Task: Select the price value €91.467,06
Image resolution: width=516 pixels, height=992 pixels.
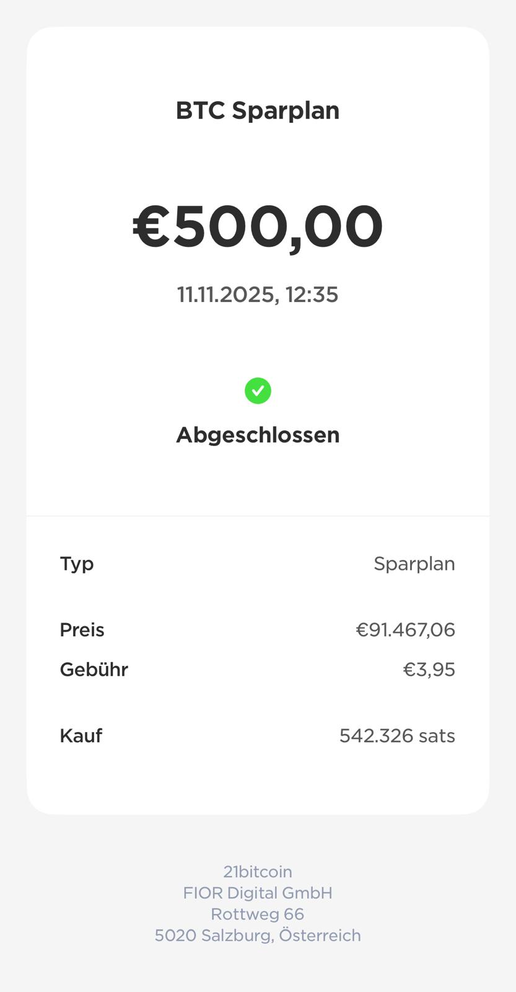Action: (405, 630)
